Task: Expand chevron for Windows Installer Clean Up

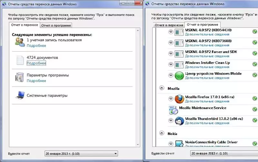Action: pos(171,64)
